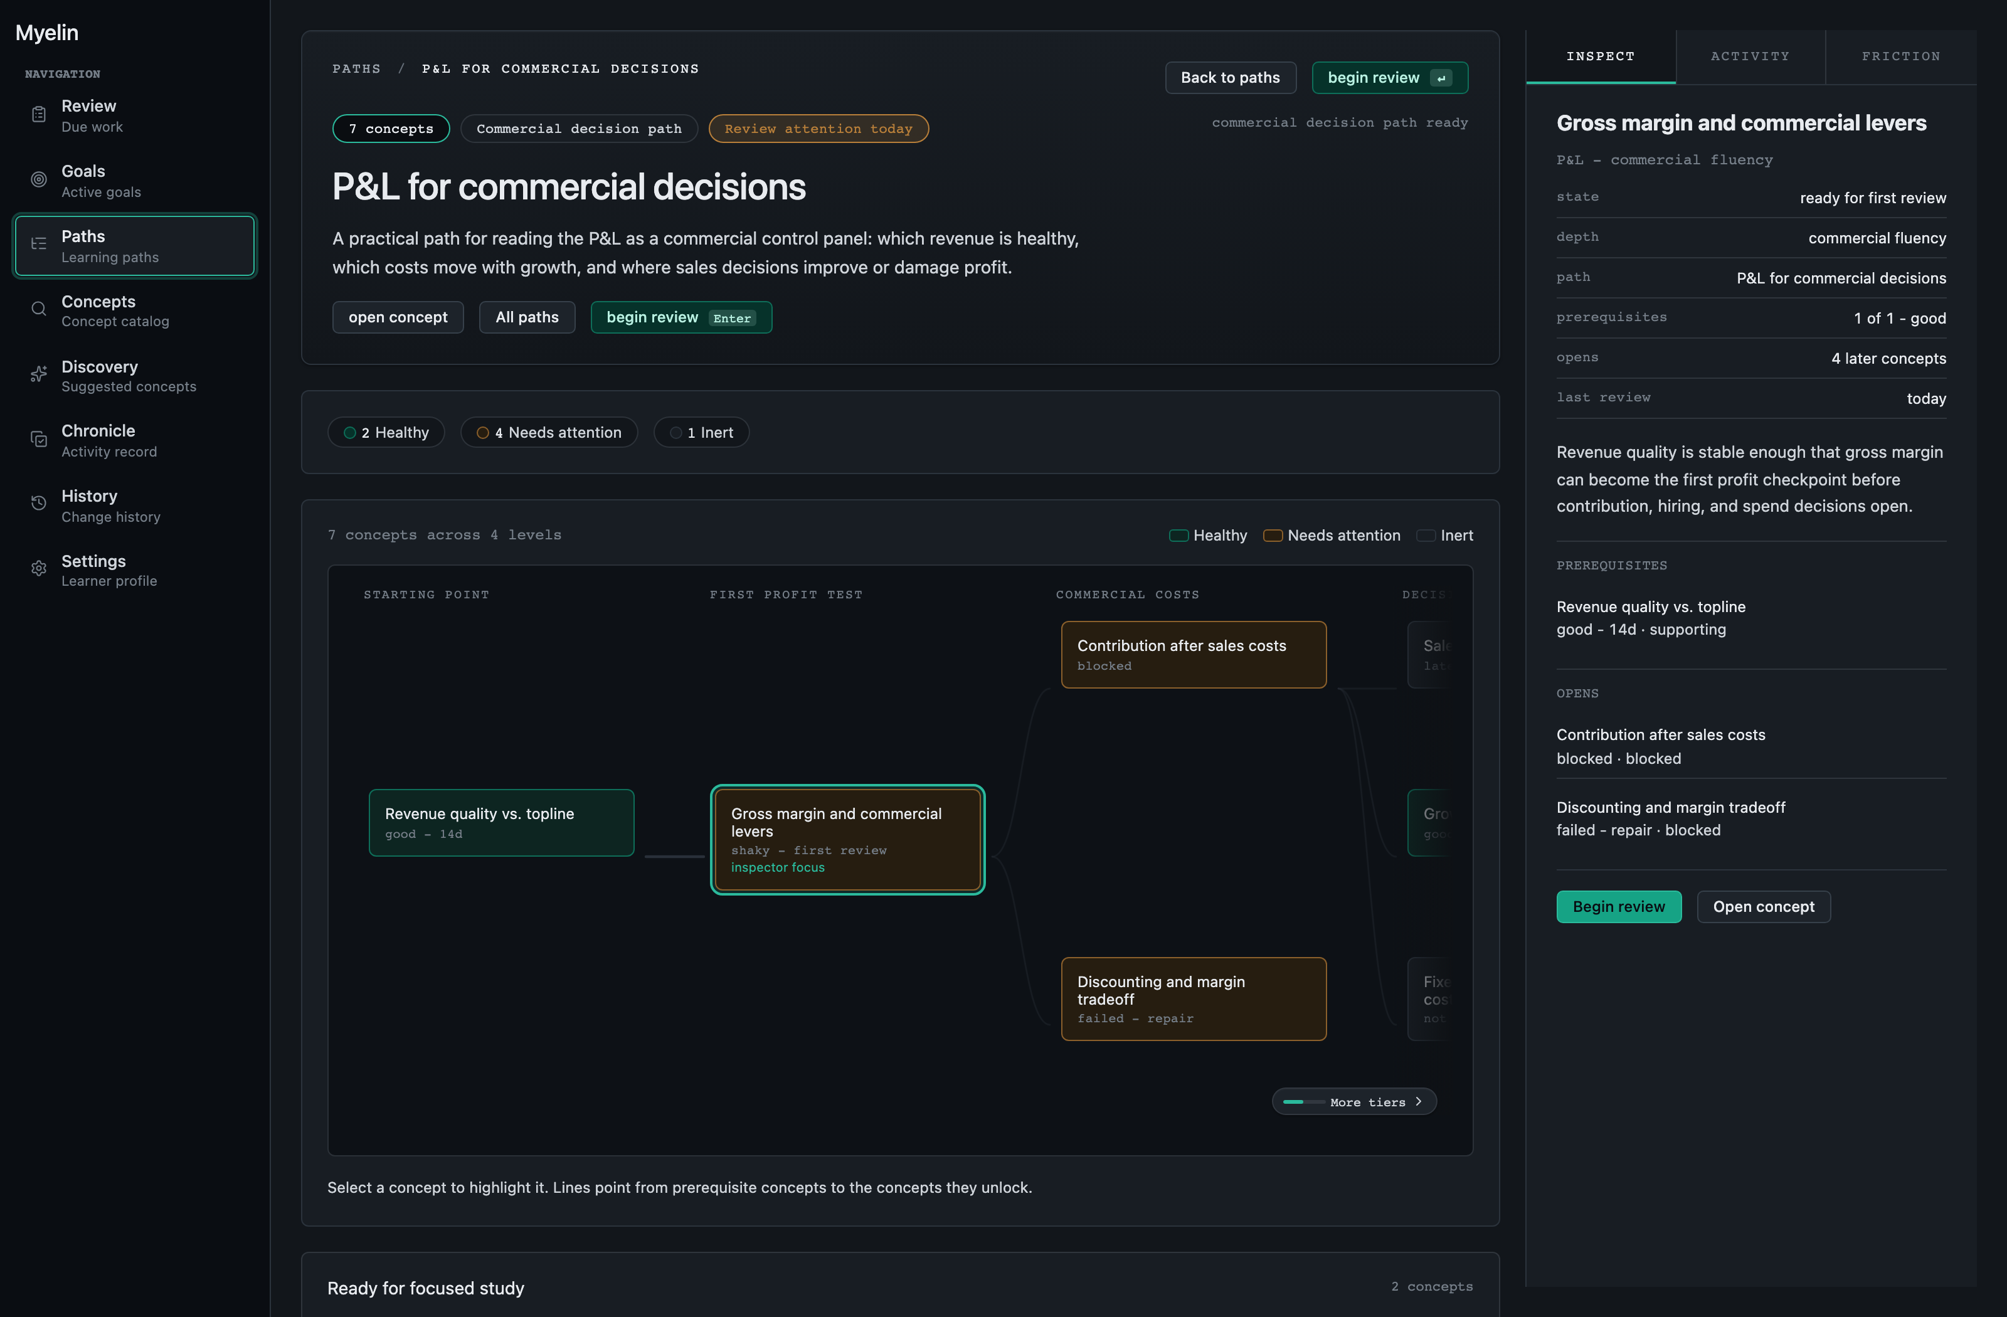Viewport: 2007px width, 1317px height.
Task: Open Chronicle activity record
Action: point(135,440)
